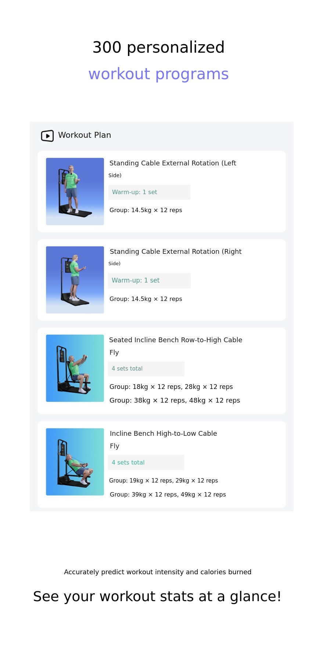
Task: Open Standing Cable External Rotation (Right Side) title
Action: (x=176, y=252)
